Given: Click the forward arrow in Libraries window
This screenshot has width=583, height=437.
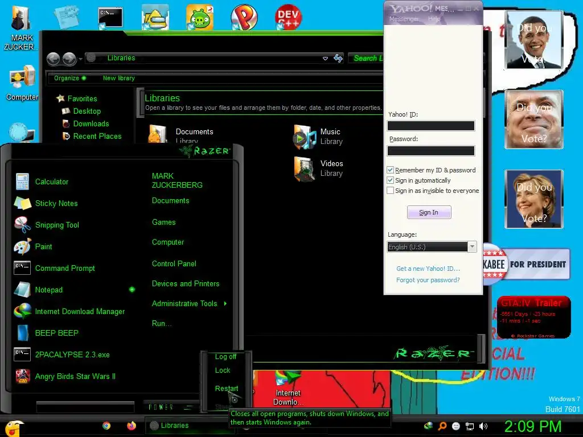Looking at the screenshot, I should tap(69, 59).
